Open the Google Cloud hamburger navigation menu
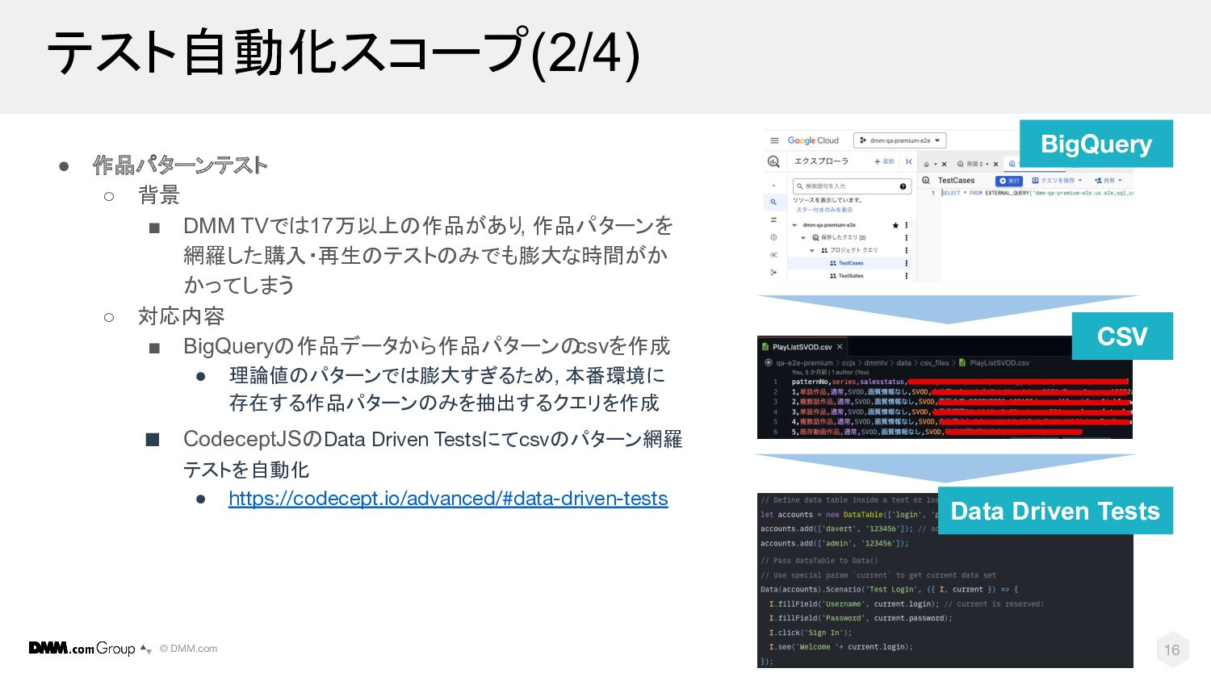This screenshot has width=1211, height=681. click(x=774, y=140)
